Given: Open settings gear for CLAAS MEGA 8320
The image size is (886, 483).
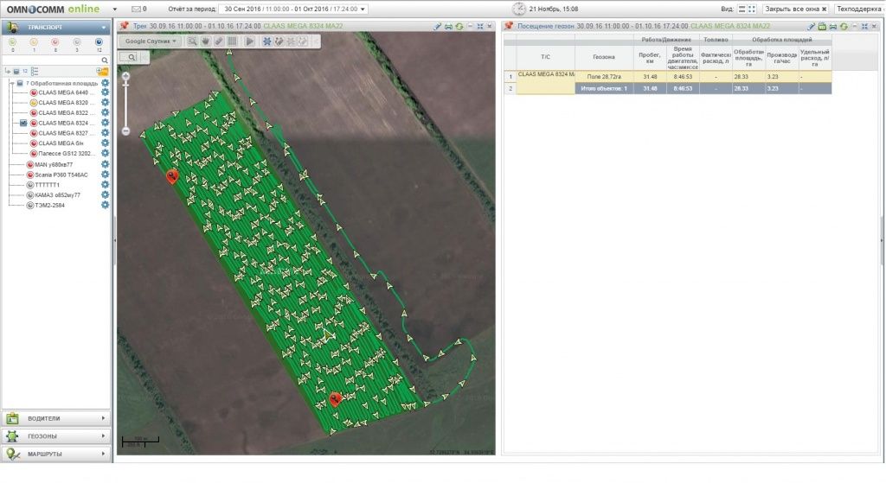Looking at the screenshot, I should pyautogui.click(x=105, y=103).
